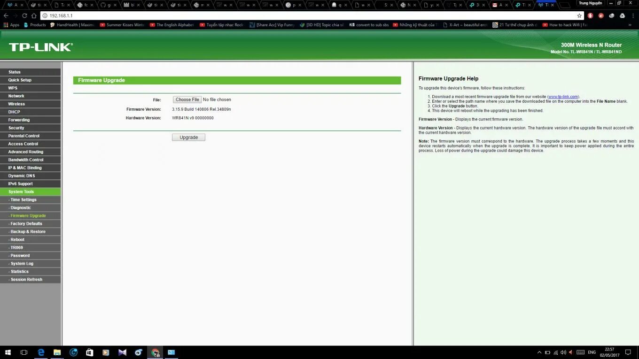This screenshot has height=359, width=639.
Task: Open Factory Defaults page
Action: [x=31, y=224]
